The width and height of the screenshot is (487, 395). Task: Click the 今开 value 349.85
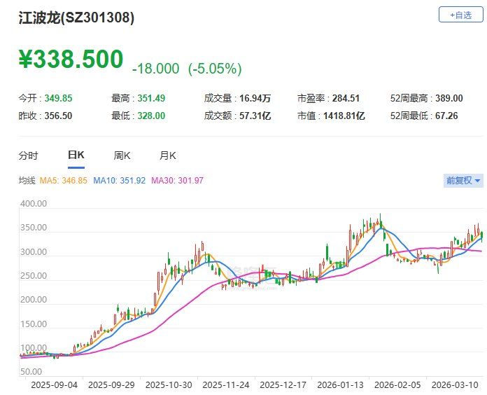[58, 98]
